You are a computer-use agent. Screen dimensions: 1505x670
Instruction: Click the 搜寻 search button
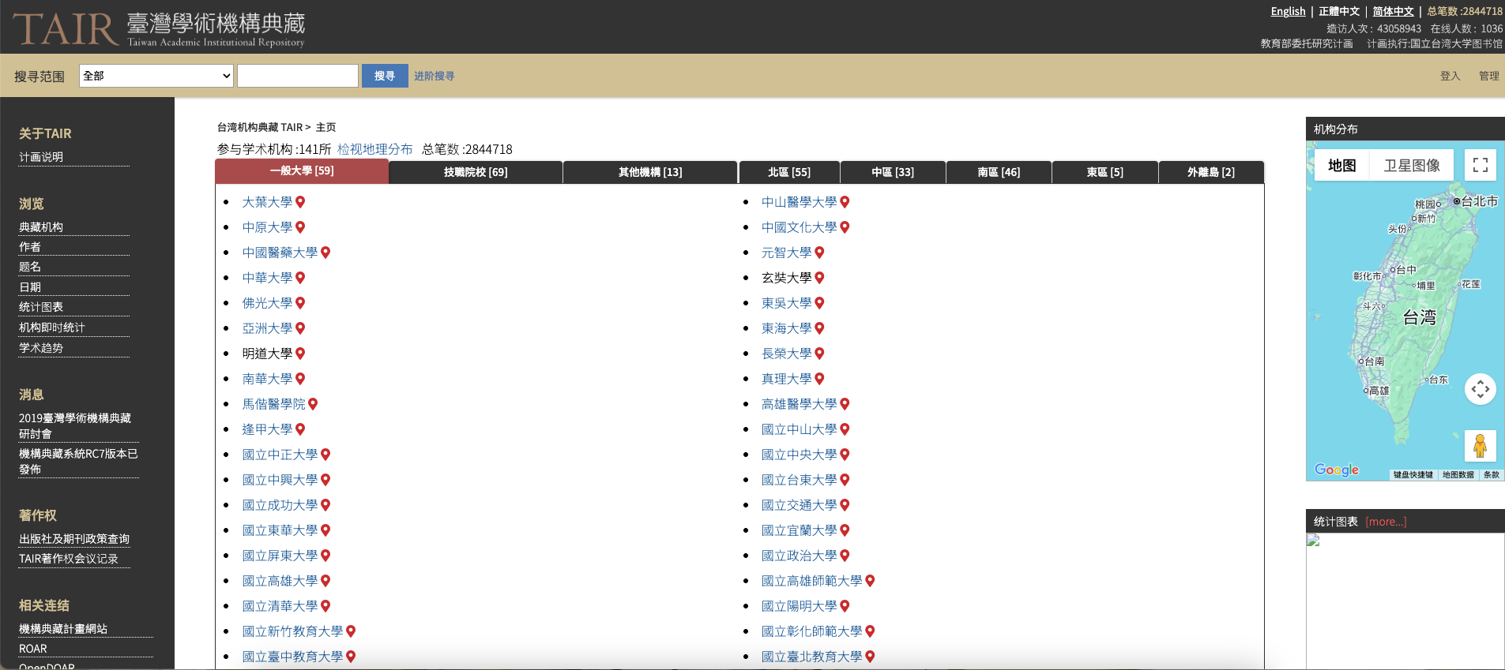click(x=385, y=76)
